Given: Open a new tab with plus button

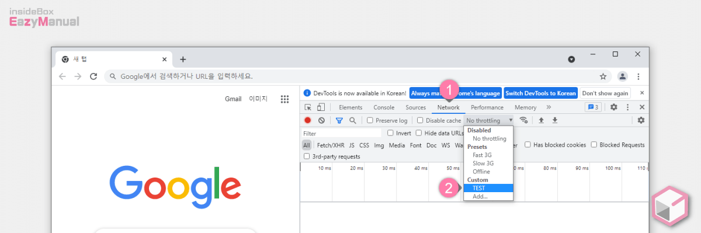Looking at the screenshot, I should pos(183,59).
